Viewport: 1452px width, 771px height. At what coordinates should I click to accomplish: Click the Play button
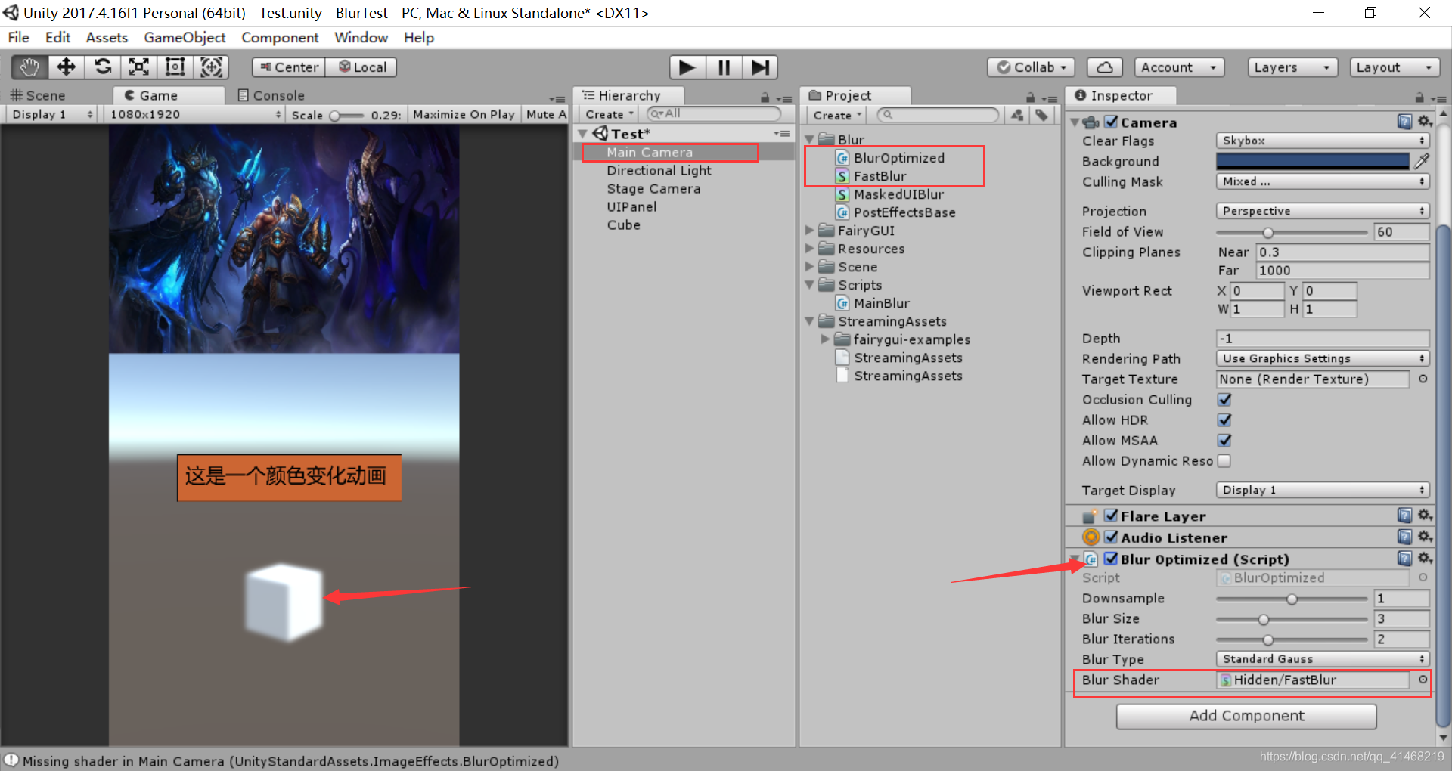click(687, 67)
